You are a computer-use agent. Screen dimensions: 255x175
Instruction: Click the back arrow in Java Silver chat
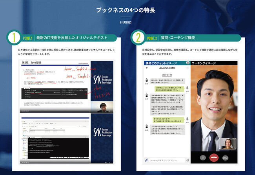(x=146, y=67)
